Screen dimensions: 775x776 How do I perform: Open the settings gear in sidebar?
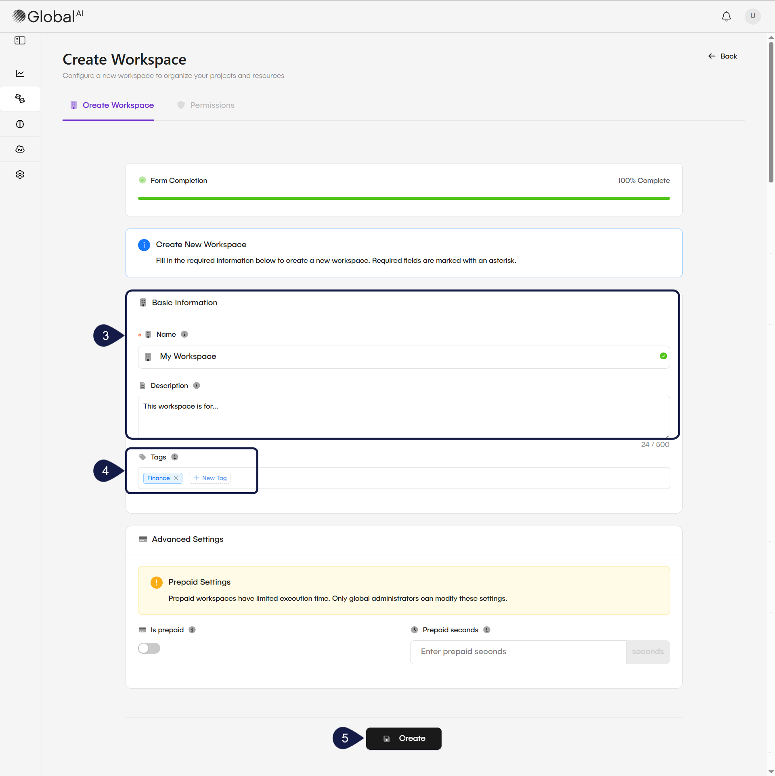coord(20,174)
